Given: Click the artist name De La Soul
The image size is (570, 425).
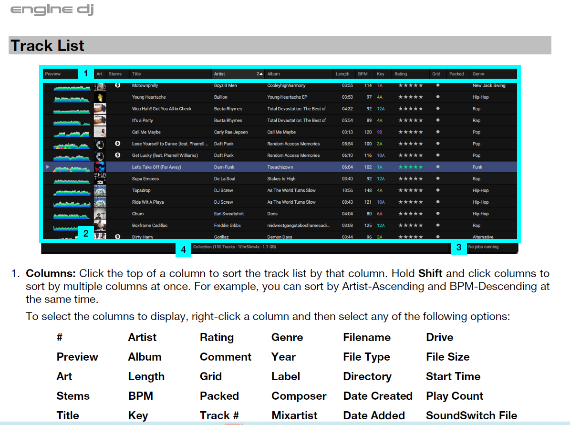Looking at the screenshot, I should click(x=224, y=179).
